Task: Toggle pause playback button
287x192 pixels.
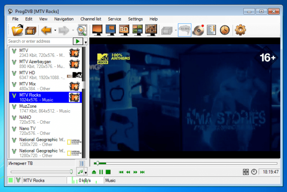Action: (101, 172)
